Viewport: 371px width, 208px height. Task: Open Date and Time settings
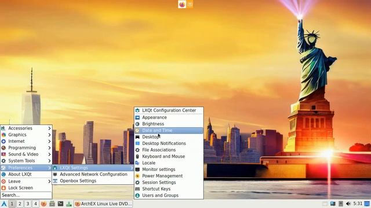[x=169, y=130]
